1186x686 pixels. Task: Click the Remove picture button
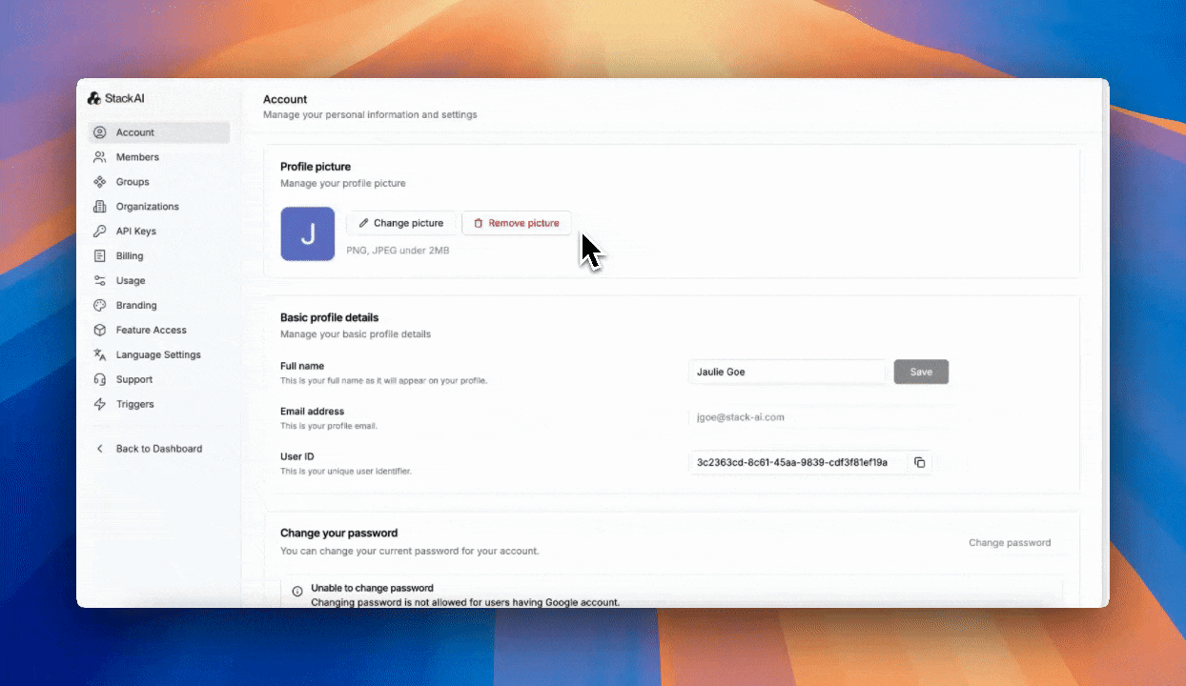tap(517, 223)
